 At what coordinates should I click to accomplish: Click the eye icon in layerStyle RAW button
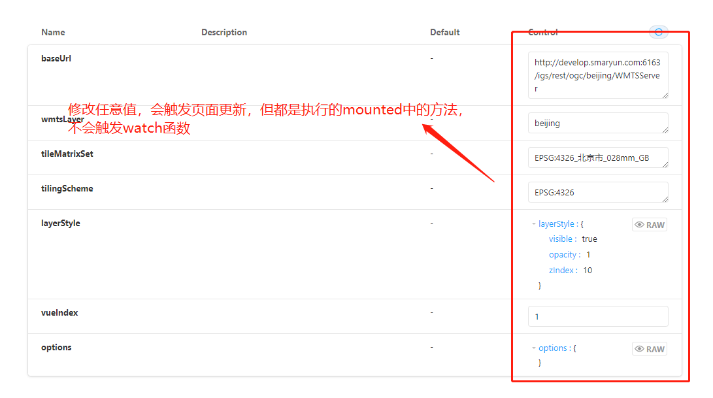(x=639, y=225)
